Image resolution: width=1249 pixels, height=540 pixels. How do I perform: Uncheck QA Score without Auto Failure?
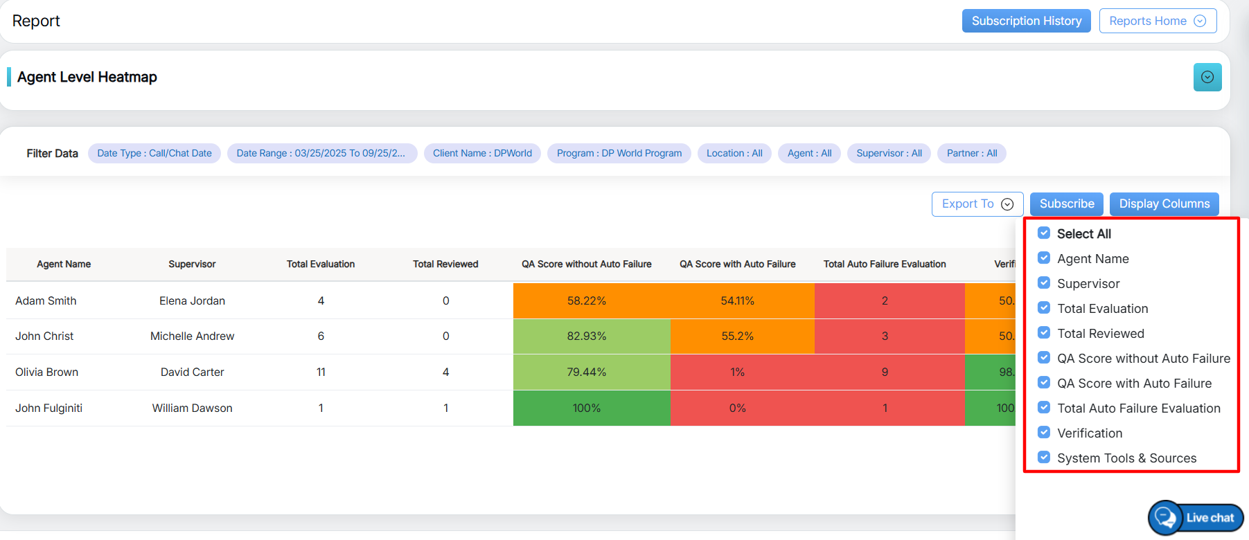pyautogui.click(x=1044, y=358)
